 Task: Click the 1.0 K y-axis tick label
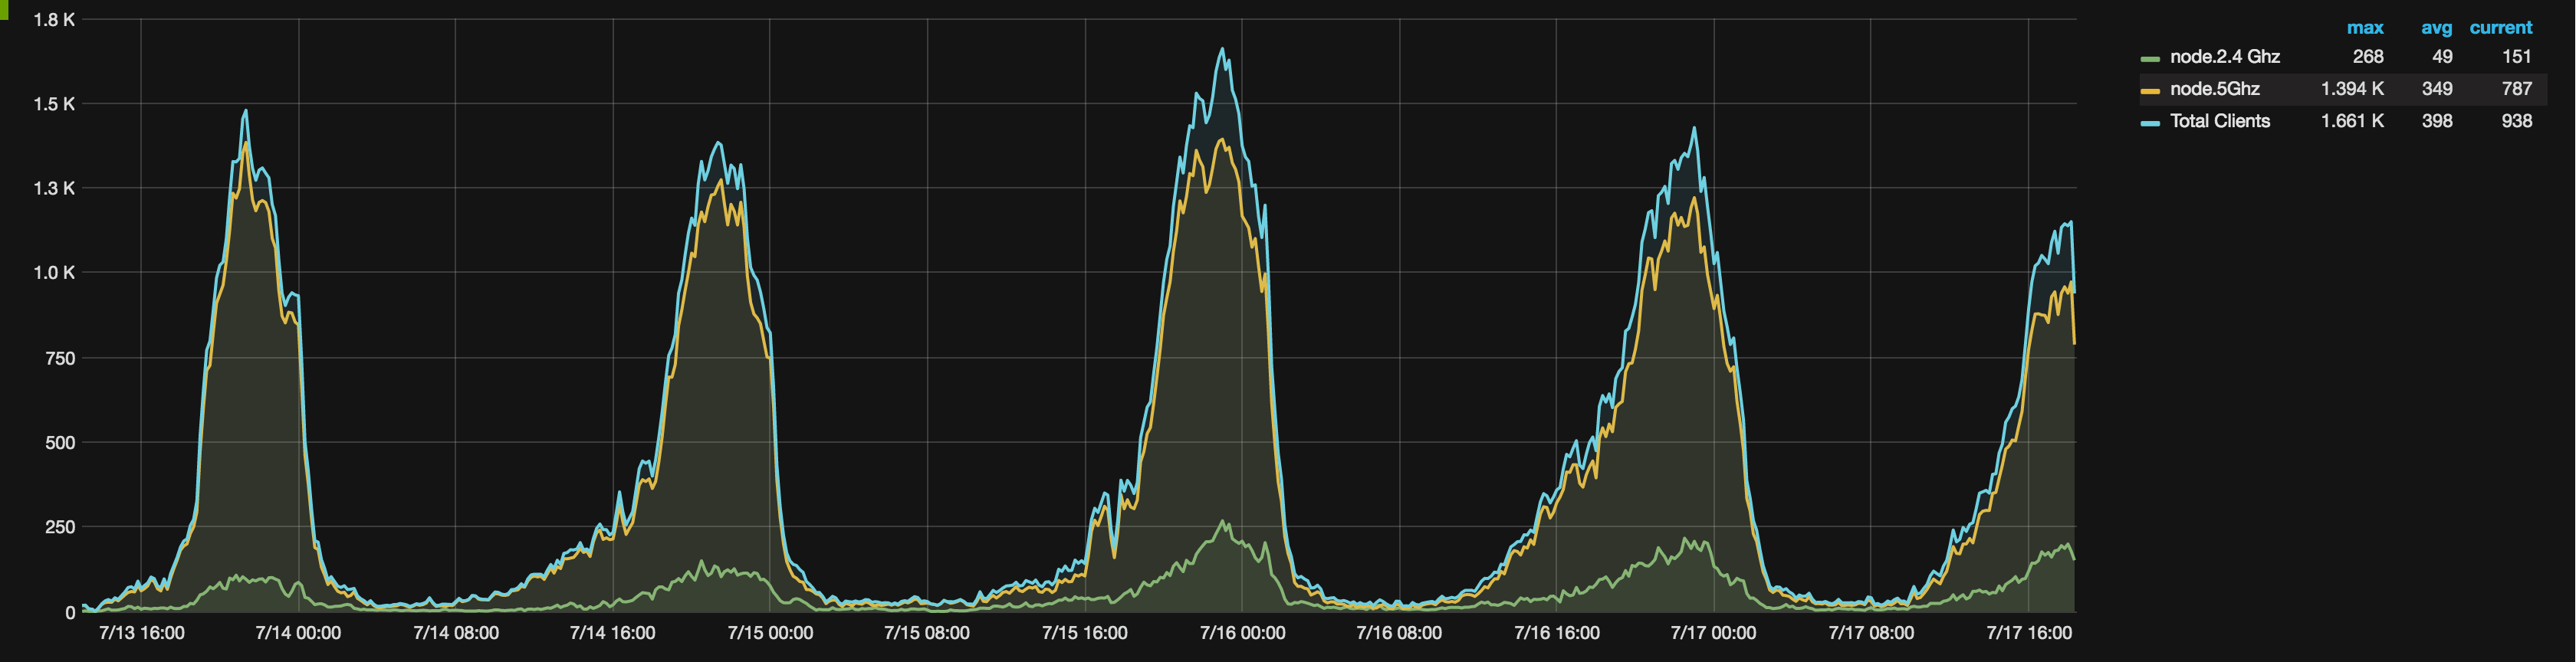[x=54, y=273]
